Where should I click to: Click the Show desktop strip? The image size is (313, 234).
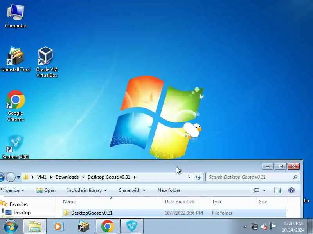(310, 227)
